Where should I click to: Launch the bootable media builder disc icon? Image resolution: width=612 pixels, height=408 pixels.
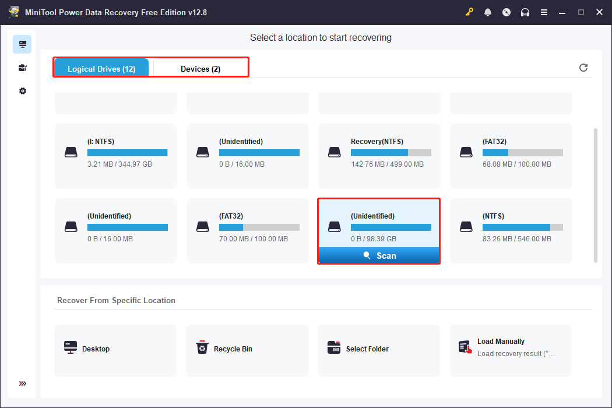click(507, 12)
